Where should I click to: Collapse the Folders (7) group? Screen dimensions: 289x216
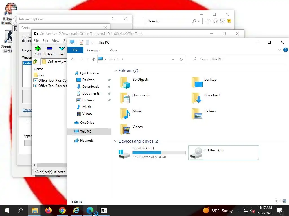116,71
